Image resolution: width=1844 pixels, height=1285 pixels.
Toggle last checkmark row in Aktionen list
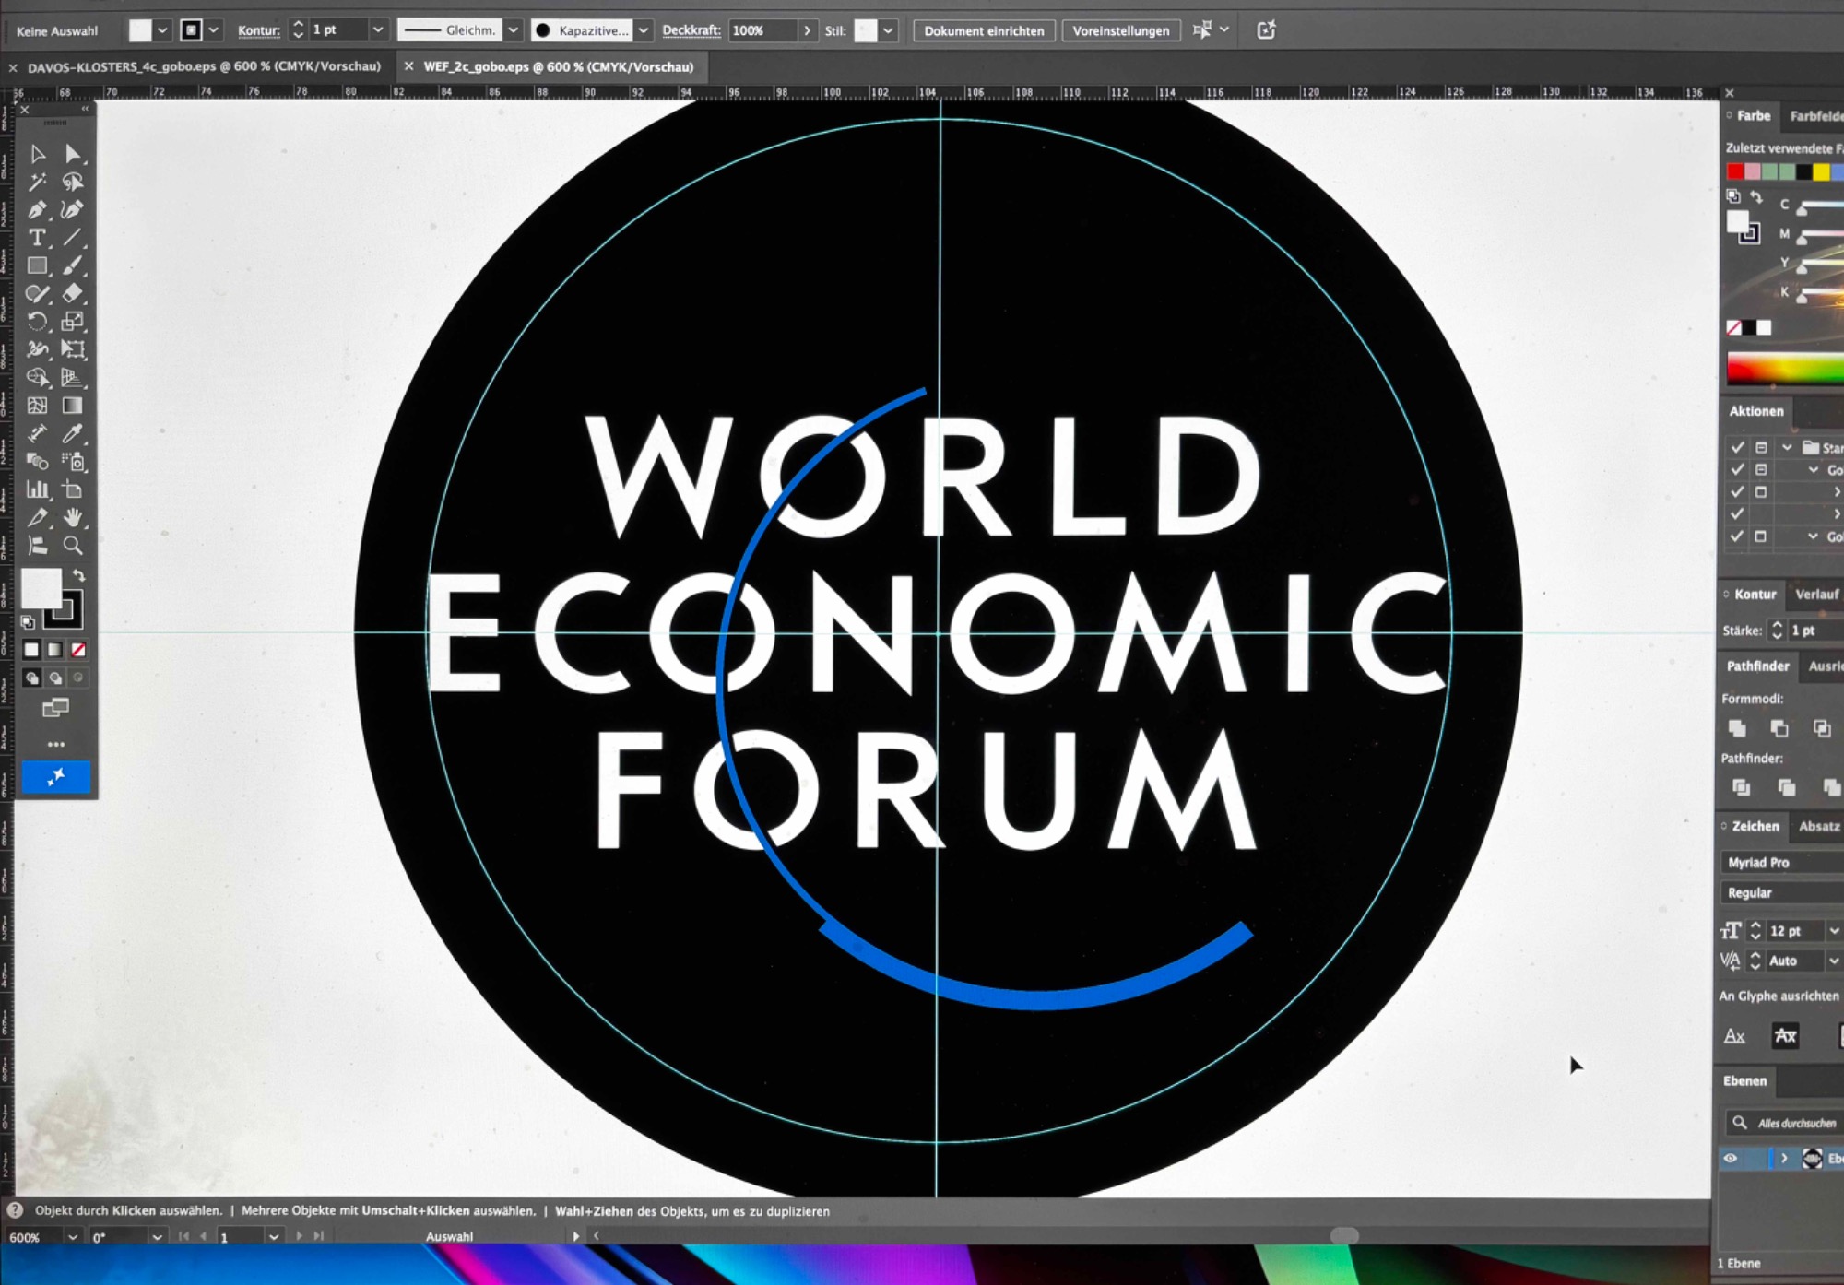click(x=1738, y=536)
